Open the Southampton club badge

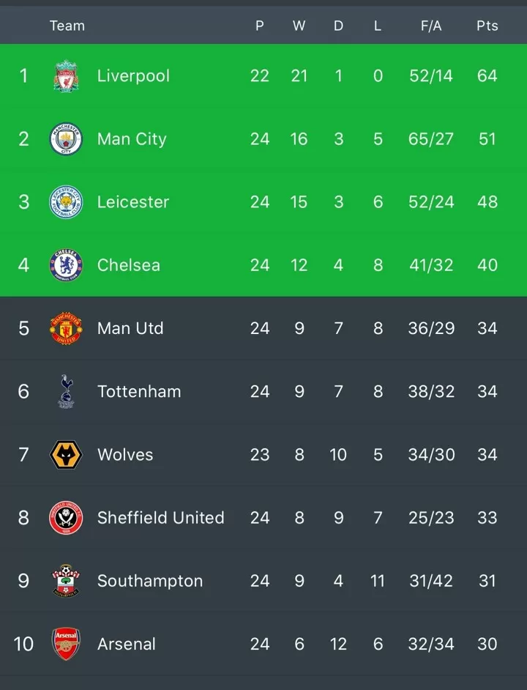[x=66, y=581]
